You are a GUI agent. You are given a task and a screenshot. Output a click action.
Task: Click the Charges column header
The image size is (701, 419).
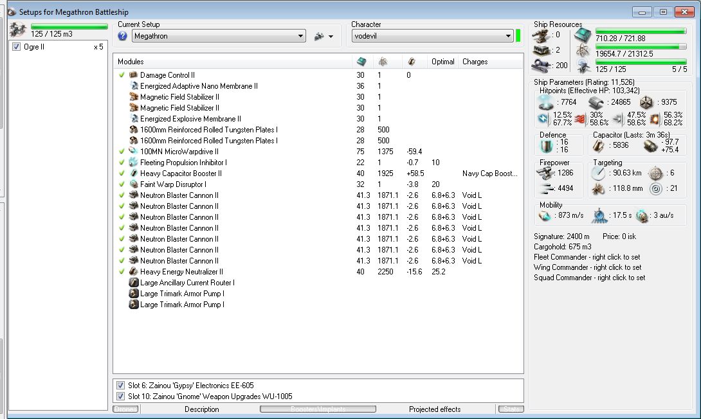[491, 62]
